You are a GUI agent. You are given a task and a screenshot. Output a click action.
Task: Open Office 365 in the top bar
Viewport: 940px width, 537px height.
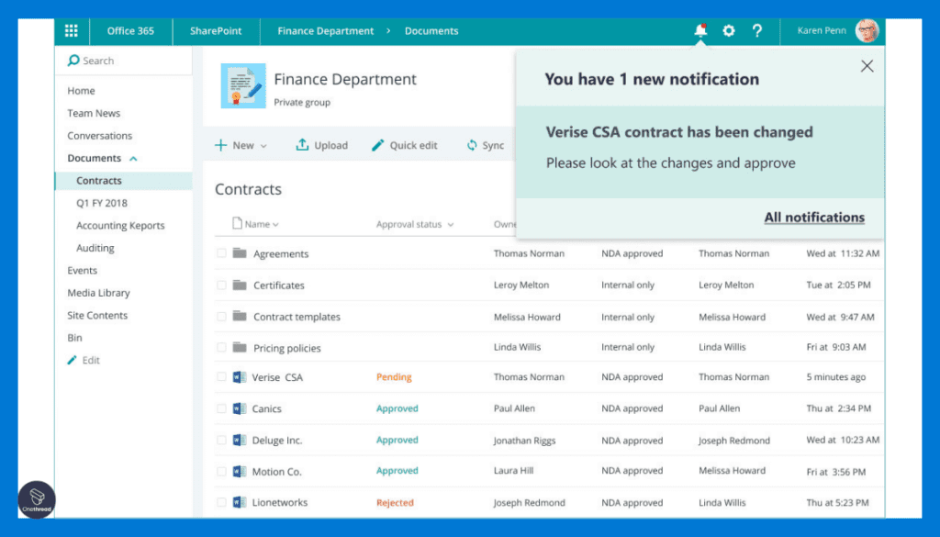130,30
